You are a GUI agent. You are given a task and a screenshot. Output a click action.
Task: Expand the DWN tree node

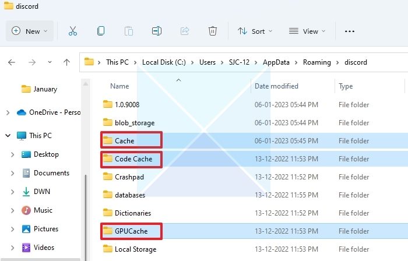tap(12, 192)
